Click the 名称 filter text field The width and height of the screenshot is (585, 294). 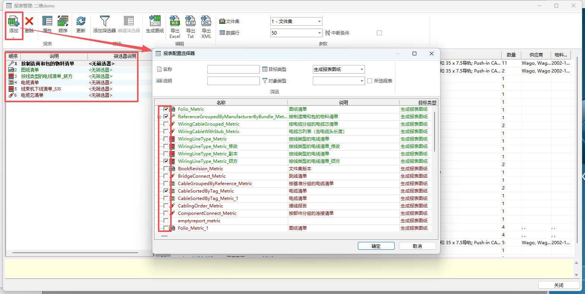[x=233, y=70]
